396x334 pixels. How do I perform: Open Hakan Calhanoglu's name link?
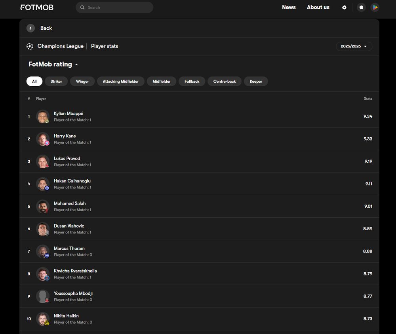click(x=72, y=181)
